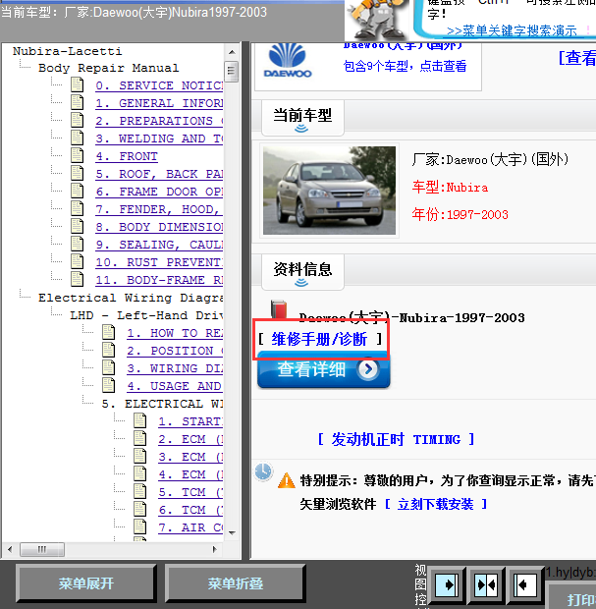
Task: Click the blue '查看详细' button
Action: [323, 369]
